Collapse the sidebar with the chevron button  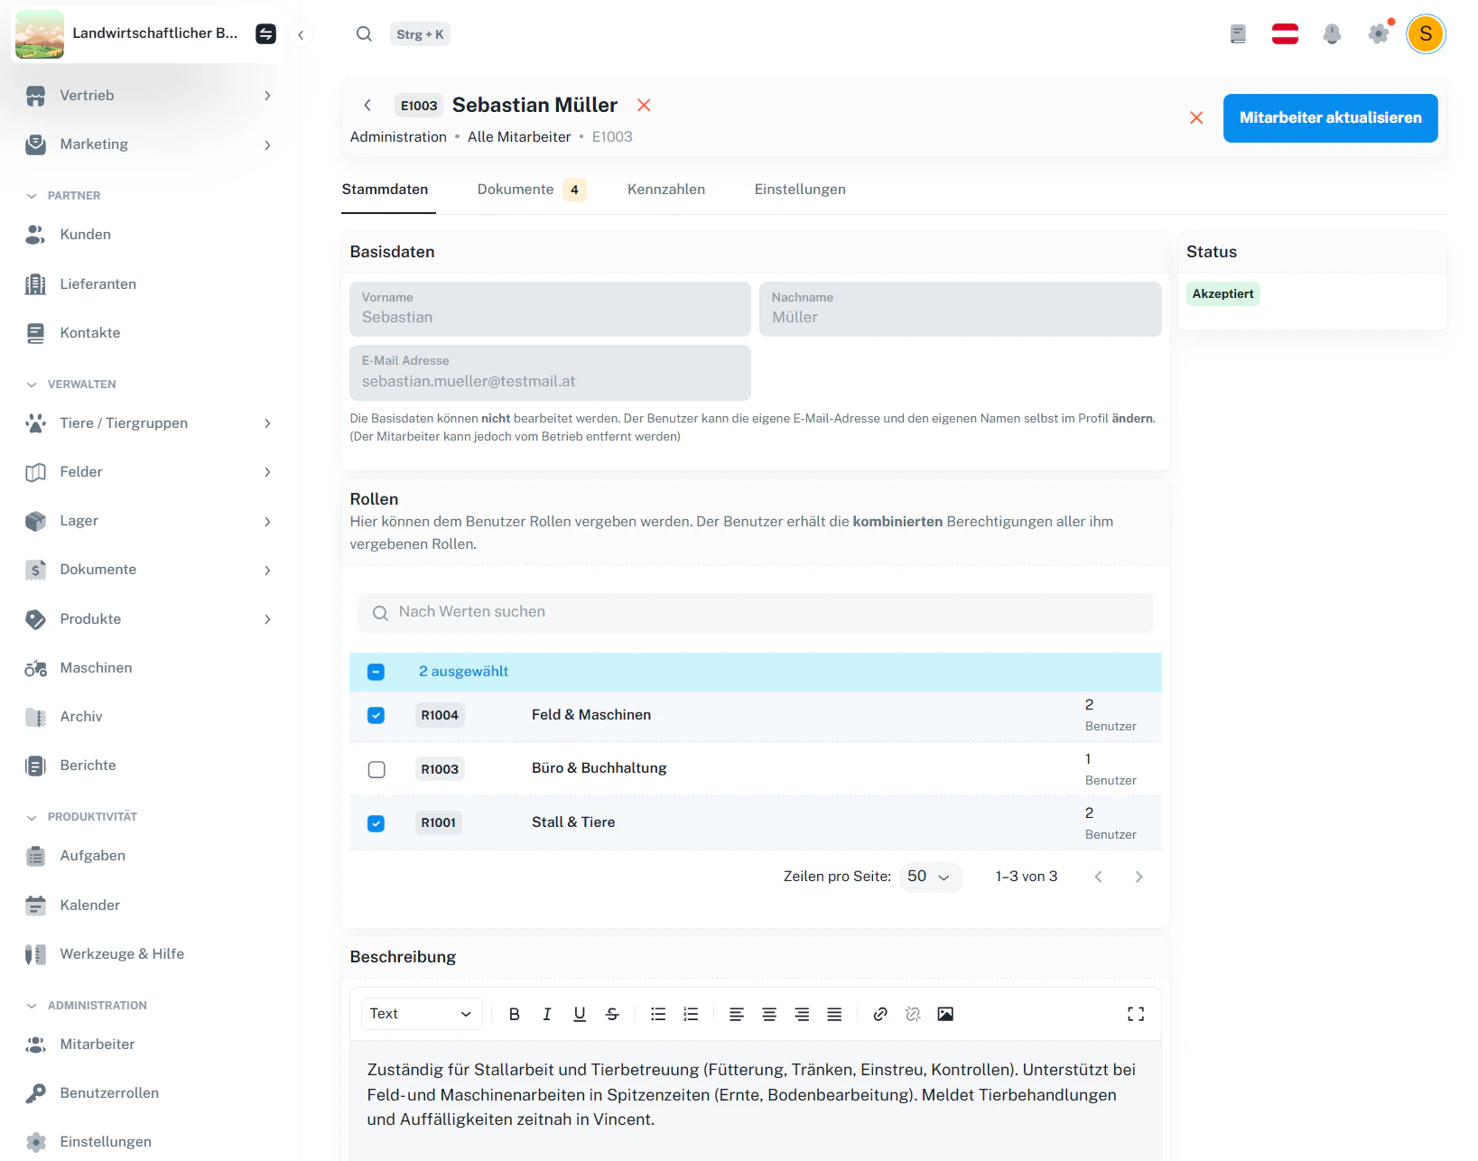pos(301,35)
